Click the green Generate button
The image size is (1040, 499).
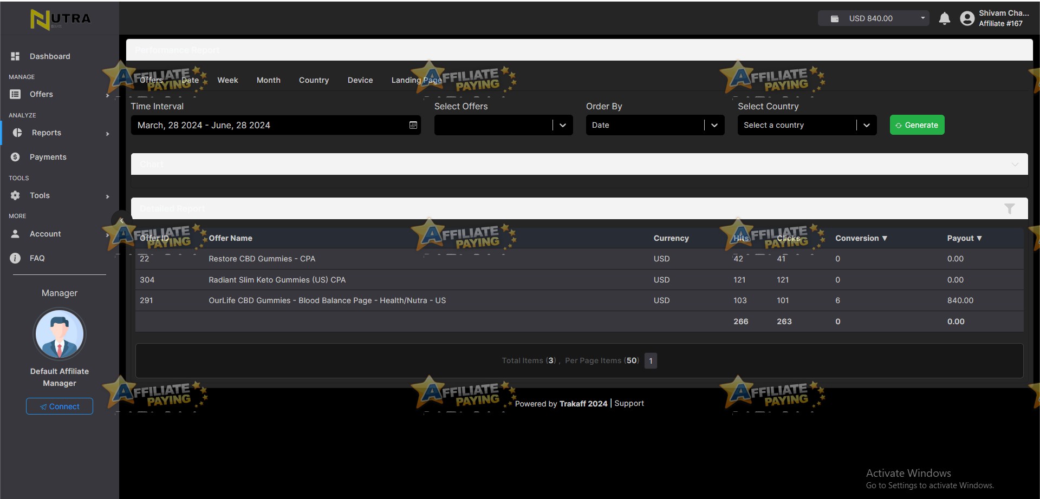tap(917, 125)
